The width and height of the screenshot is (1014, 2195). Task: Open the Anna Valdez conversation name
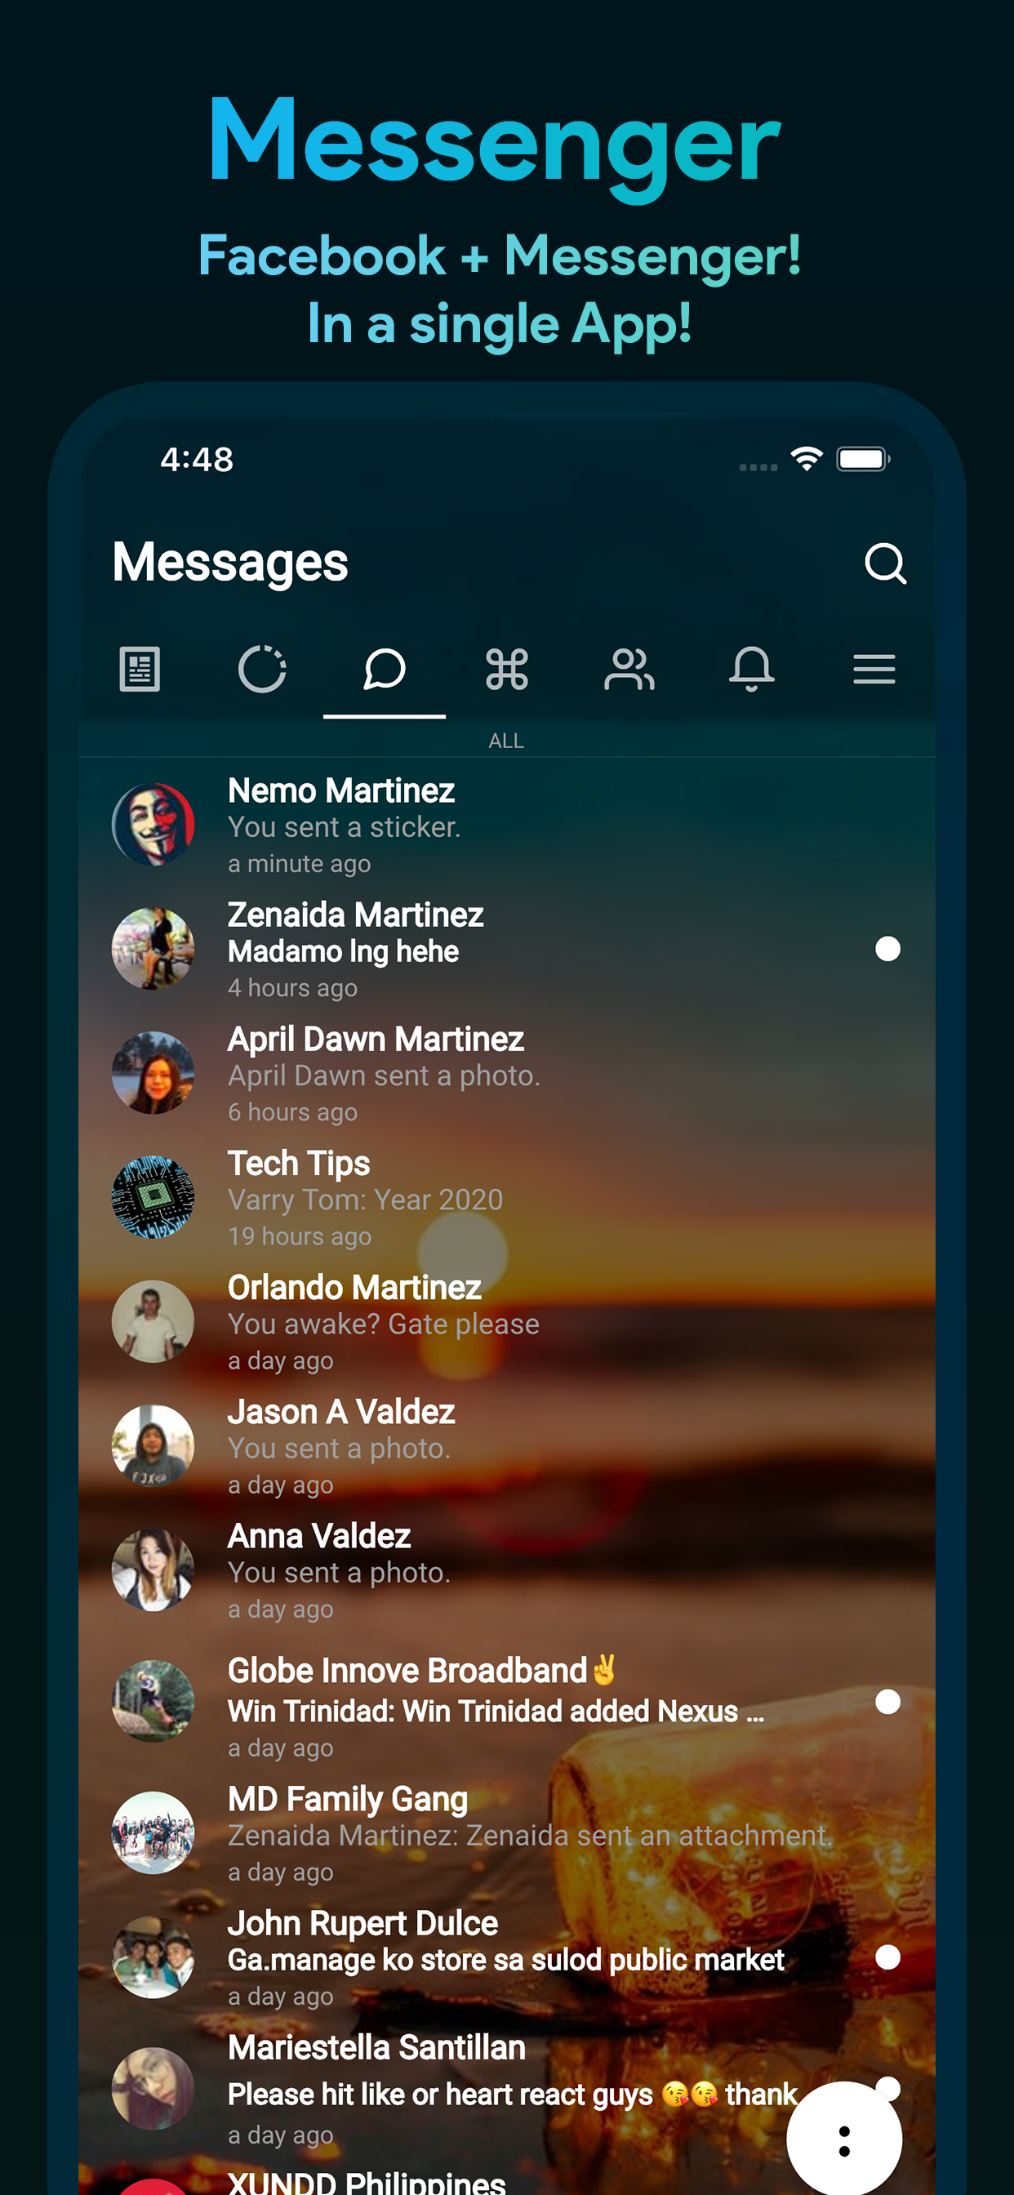click(x=319, y=1536)
